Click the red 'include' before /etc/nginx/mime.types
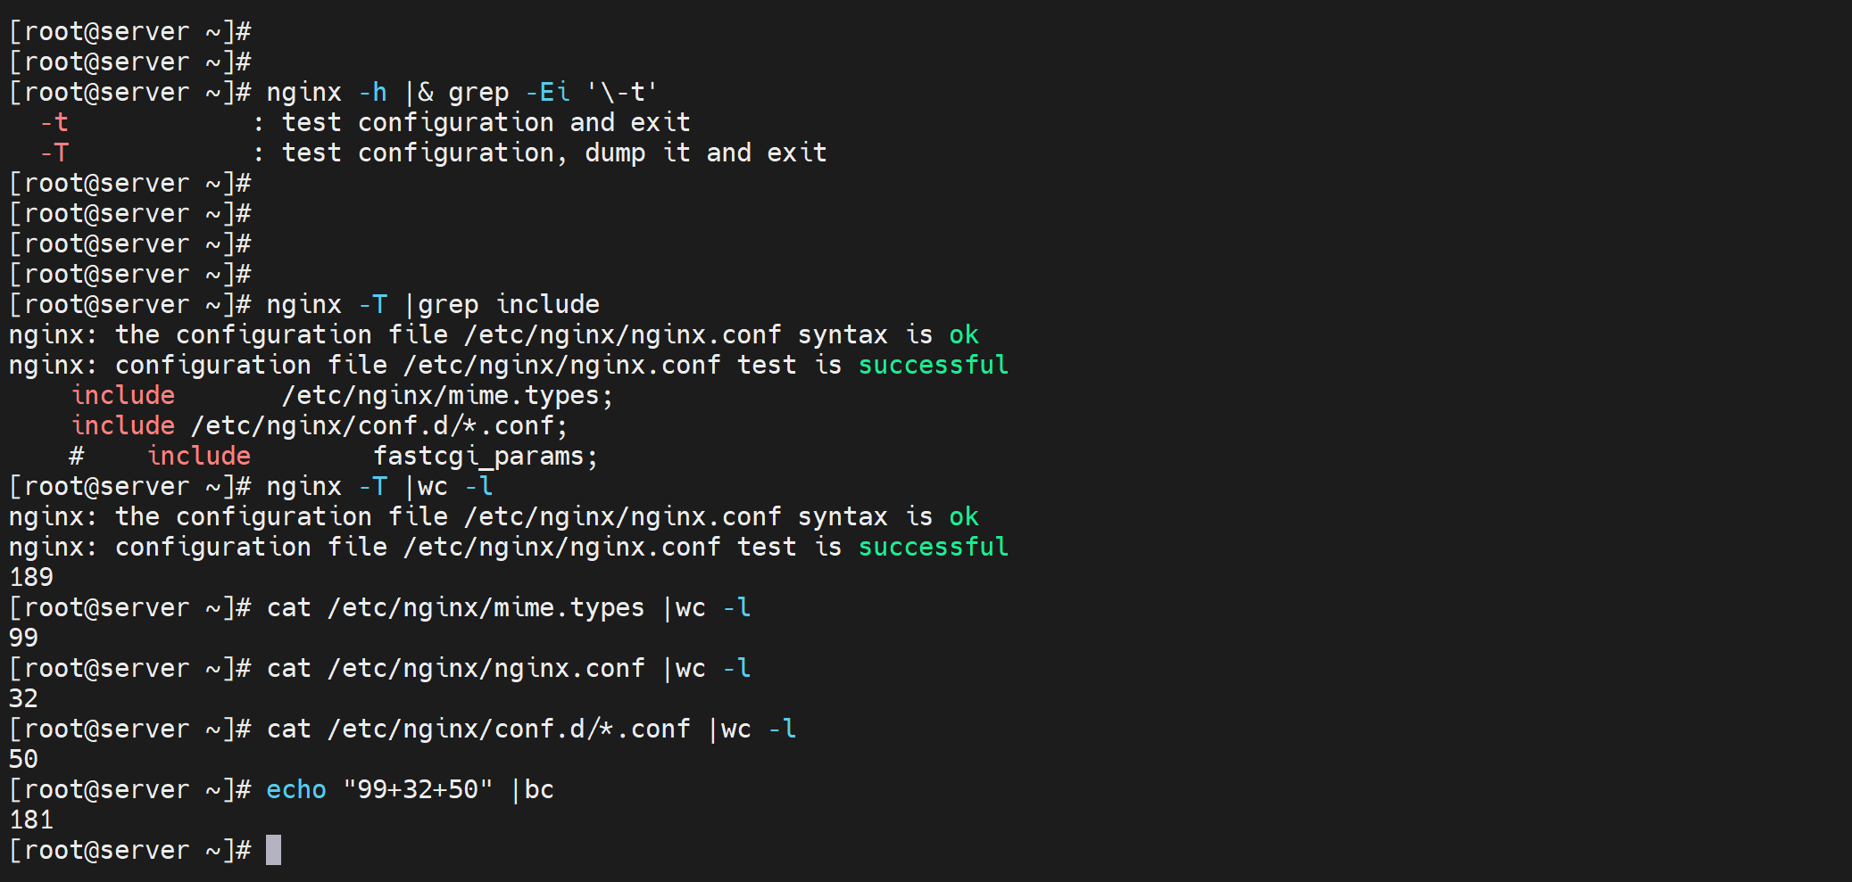 tap(123, 395)
